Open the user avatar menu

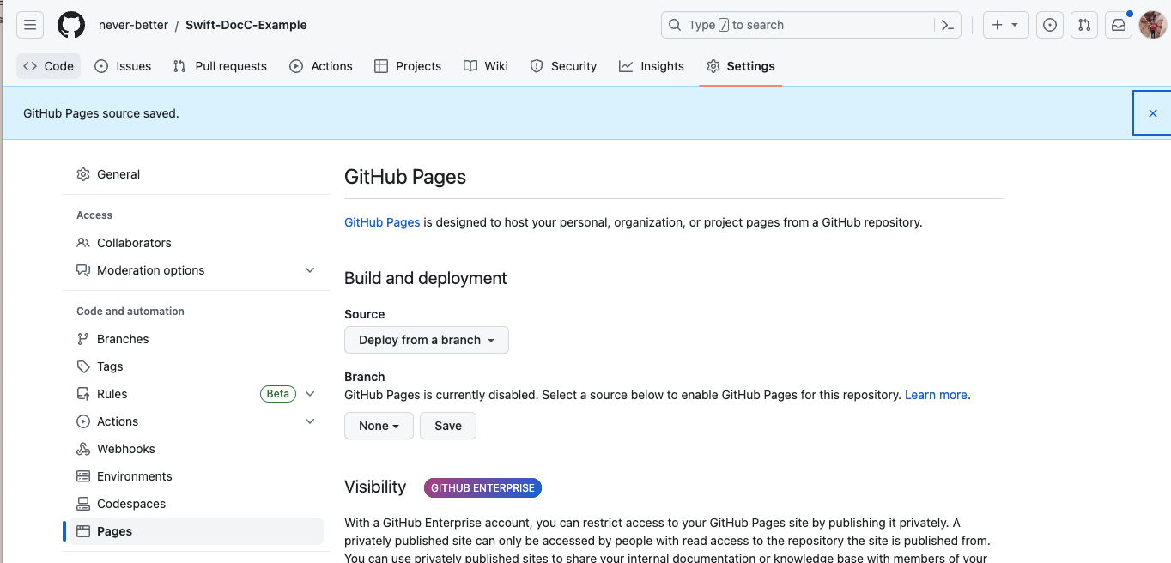coord(1152,25)
